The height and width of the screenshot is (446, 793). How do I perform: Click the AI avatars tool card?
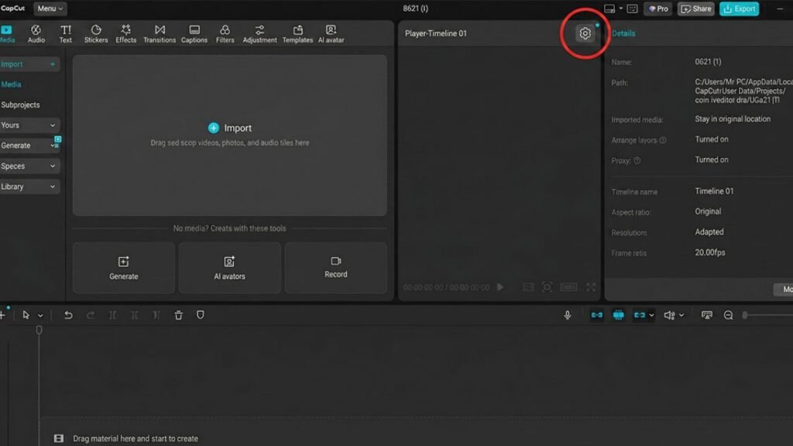point(229,268)
